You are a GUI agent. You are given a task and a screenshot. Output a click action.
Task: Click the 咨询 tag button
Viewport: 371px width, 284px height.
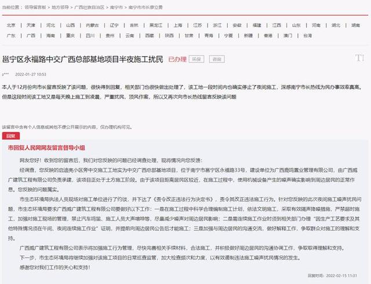pyautogui.click(x=217, y=59)
